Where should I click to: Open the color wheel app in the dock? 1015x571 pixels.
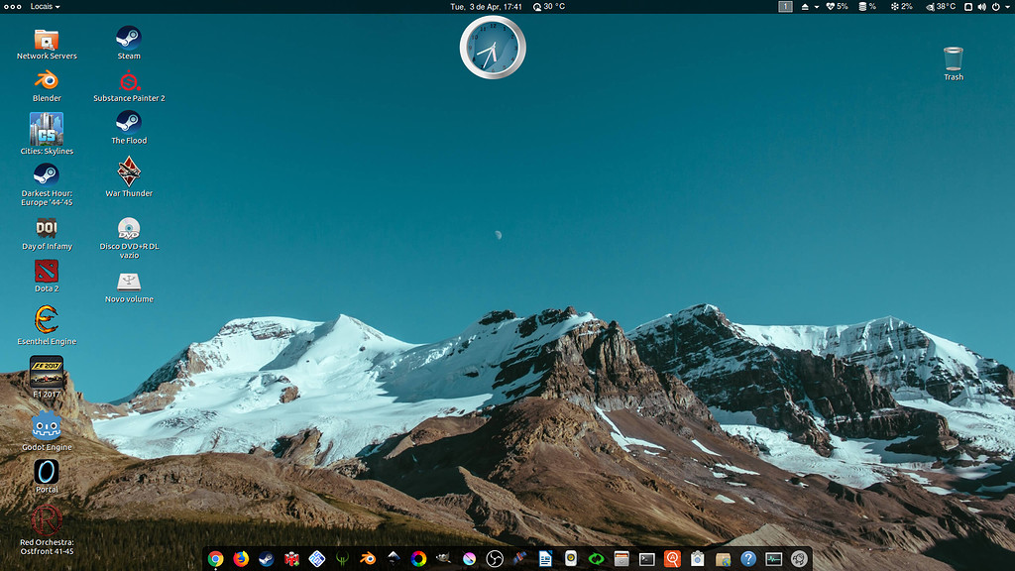coord(419,559)
